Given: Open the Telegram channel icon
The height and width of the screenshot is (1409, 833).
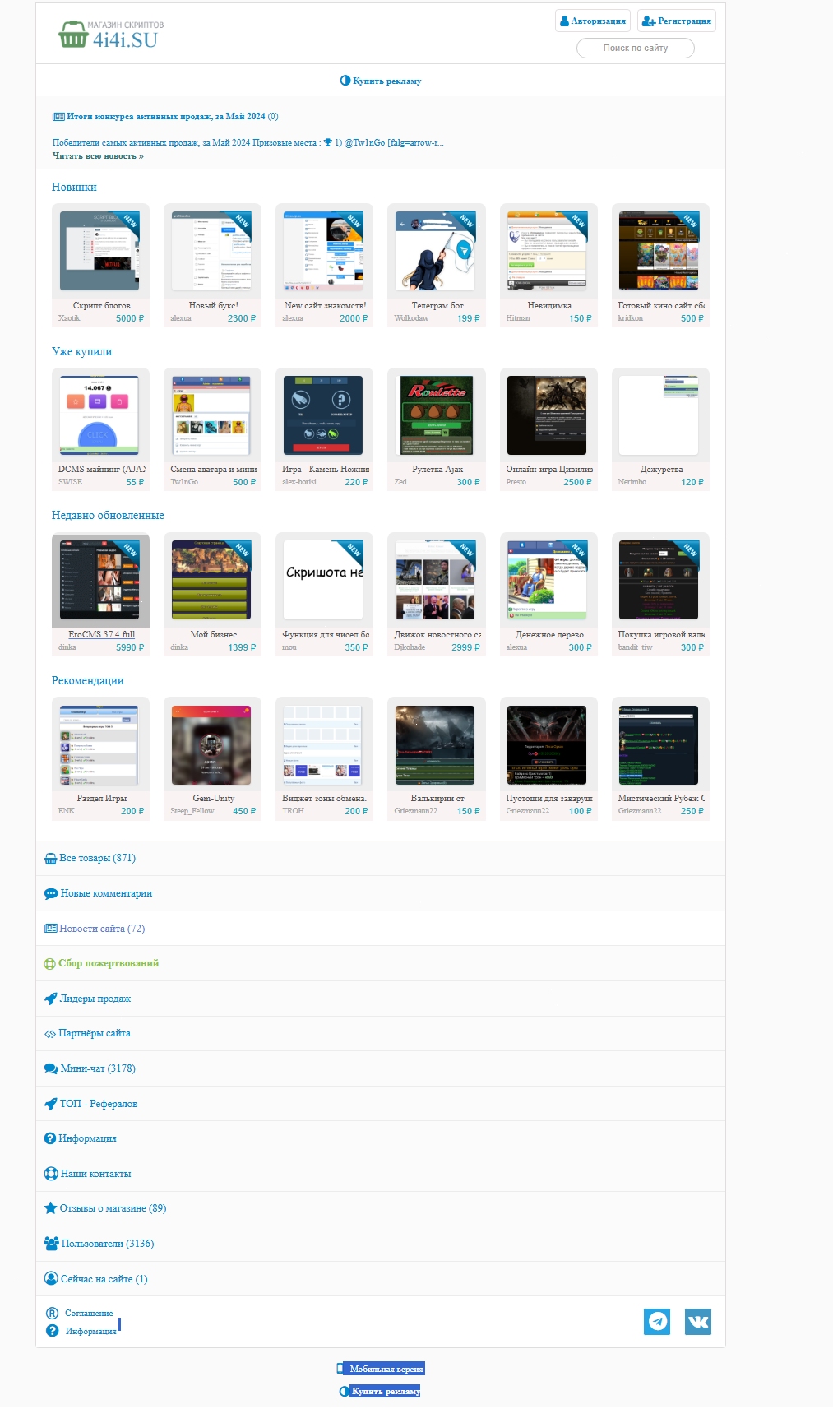Looking at the screenshot, I should 656,1321.
